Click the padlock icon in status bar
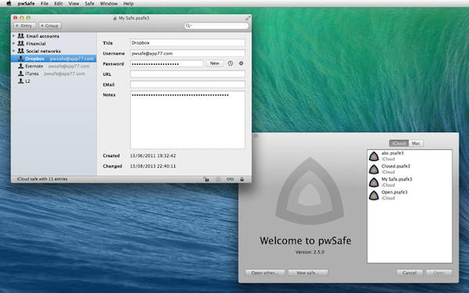This screenshot has height=293, width=469. [x=242, y=179]
